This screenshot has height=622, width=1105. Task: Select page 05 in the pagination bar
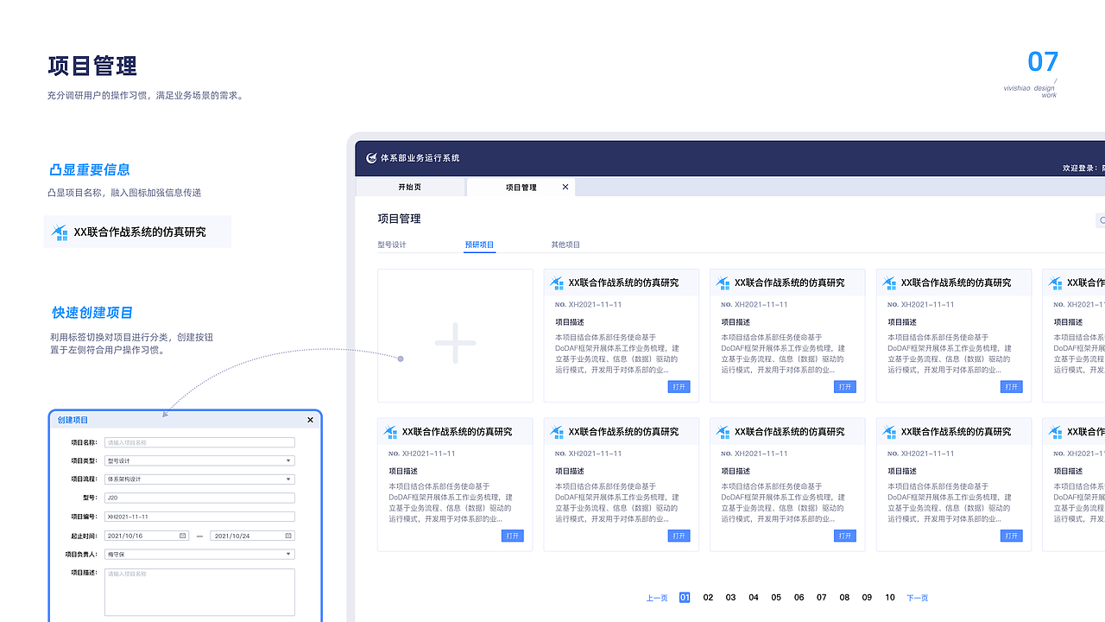point(775,597)
